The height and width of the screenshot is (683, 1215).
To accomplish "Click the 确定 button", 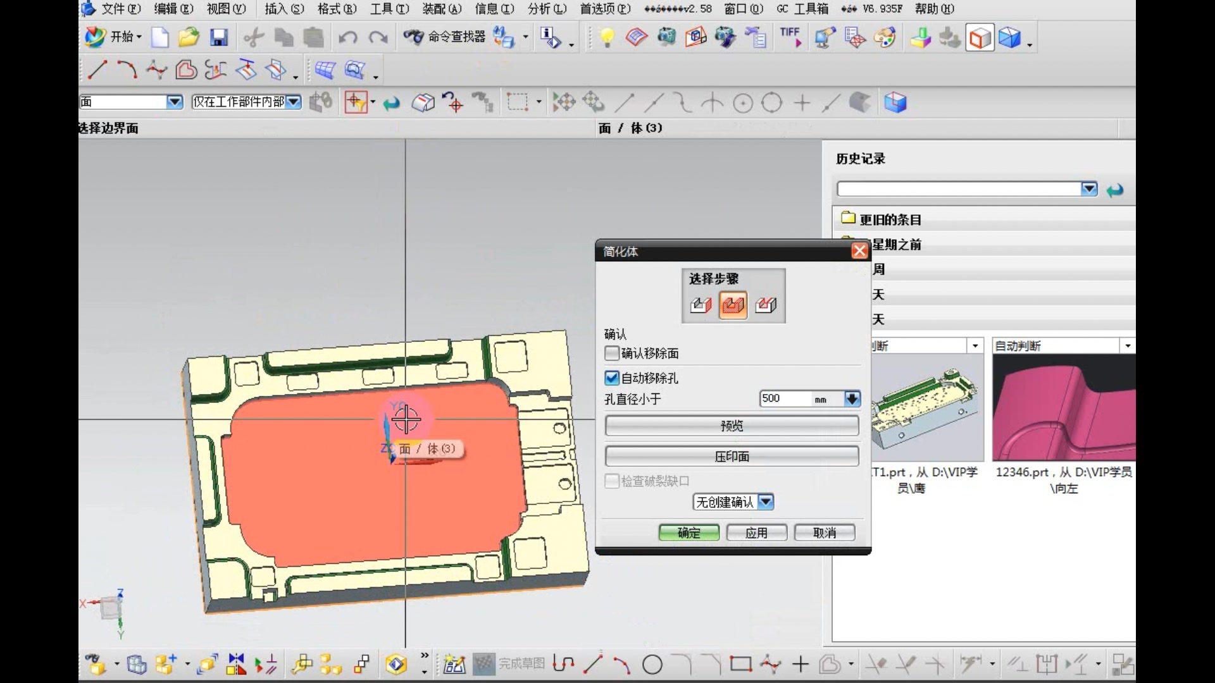I will (x=688, y=533).
